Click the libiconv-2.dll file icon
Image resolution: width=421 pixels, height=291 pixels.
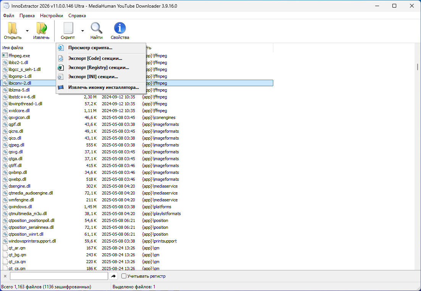click(x=5, y=83)
